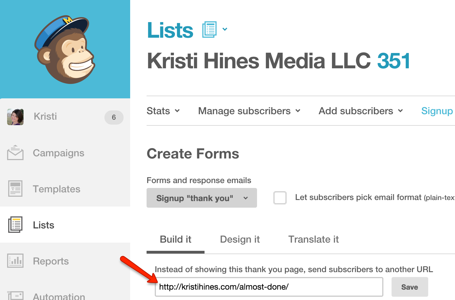The height and width of the screenshot is (300, 455).
Task: Open the Stats dropdown menu
Action: 163,111
